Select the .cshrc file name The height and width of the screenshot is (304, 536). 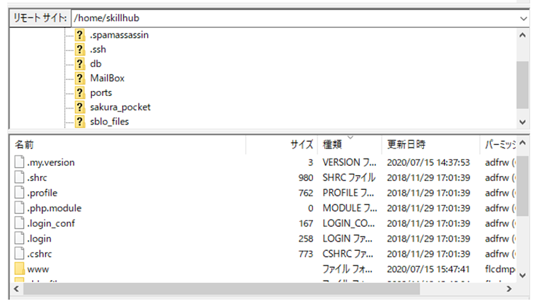(39, 254)
